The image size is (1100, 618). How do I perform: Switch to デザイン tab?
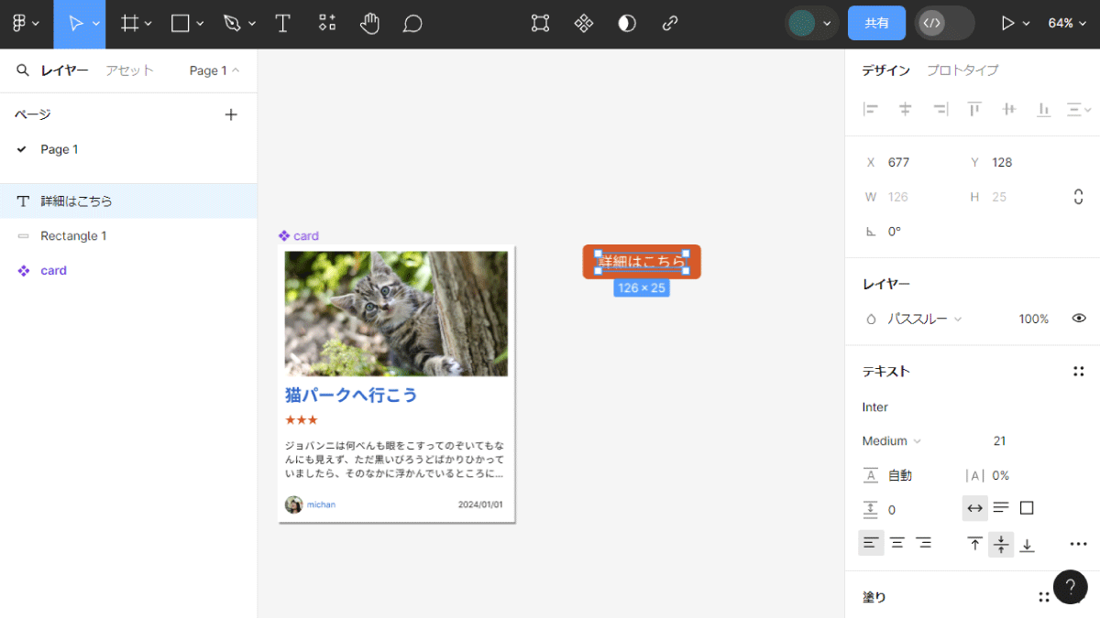pyautogui.click(x=886, y=70)
